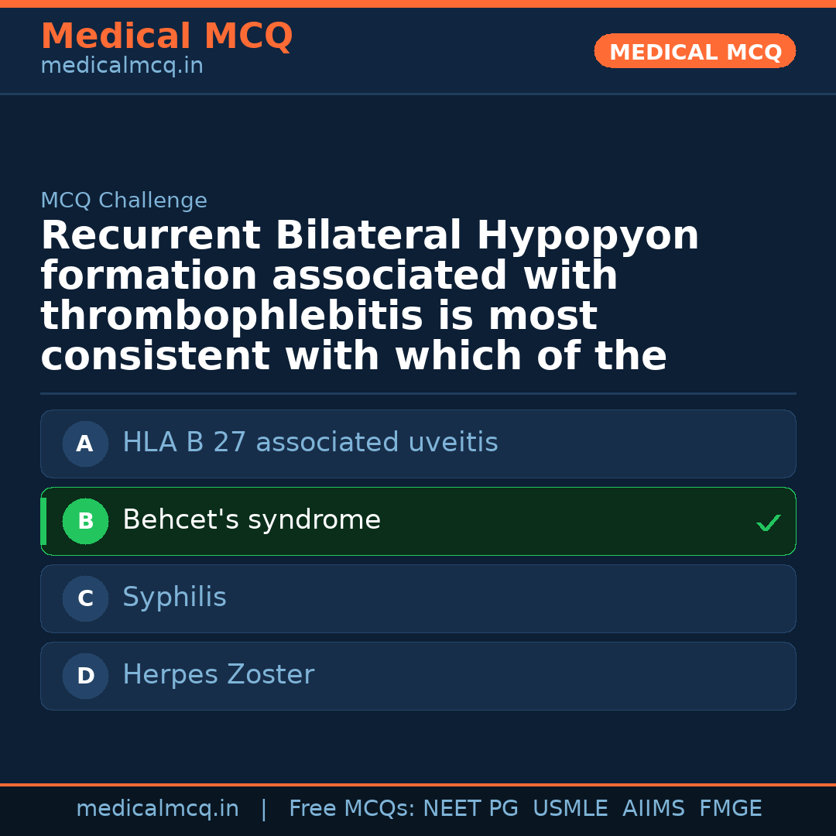Open the medicalmcq.in link in the footer
836x836 pixels.
tap(157, 809)
